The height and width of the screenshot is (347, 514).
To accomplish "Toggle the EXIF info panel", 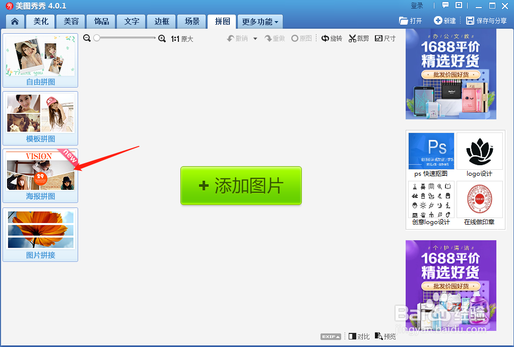I will (x=332, y=336).
